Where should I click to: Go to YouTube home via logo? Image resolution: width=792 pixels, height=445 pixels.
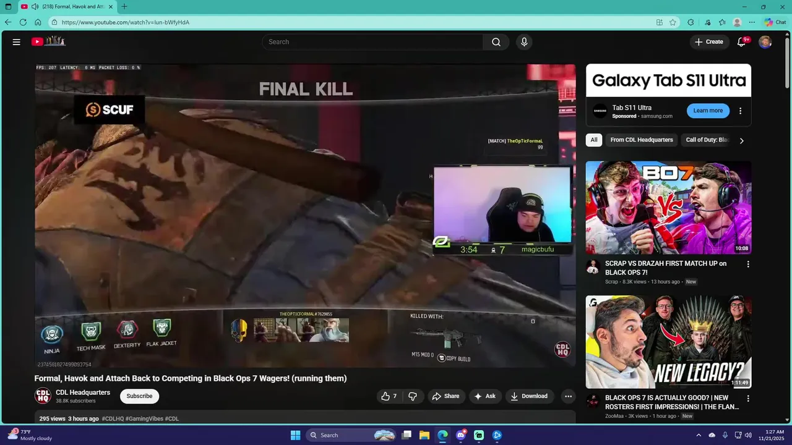coord(49,41)
